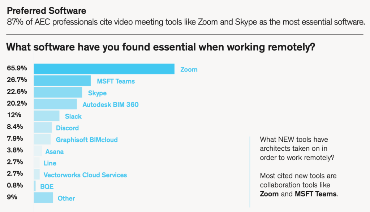Click the Vectorworks Cloud Services label
The width and height of the screenshot is (370, 212).
point(85,175)
